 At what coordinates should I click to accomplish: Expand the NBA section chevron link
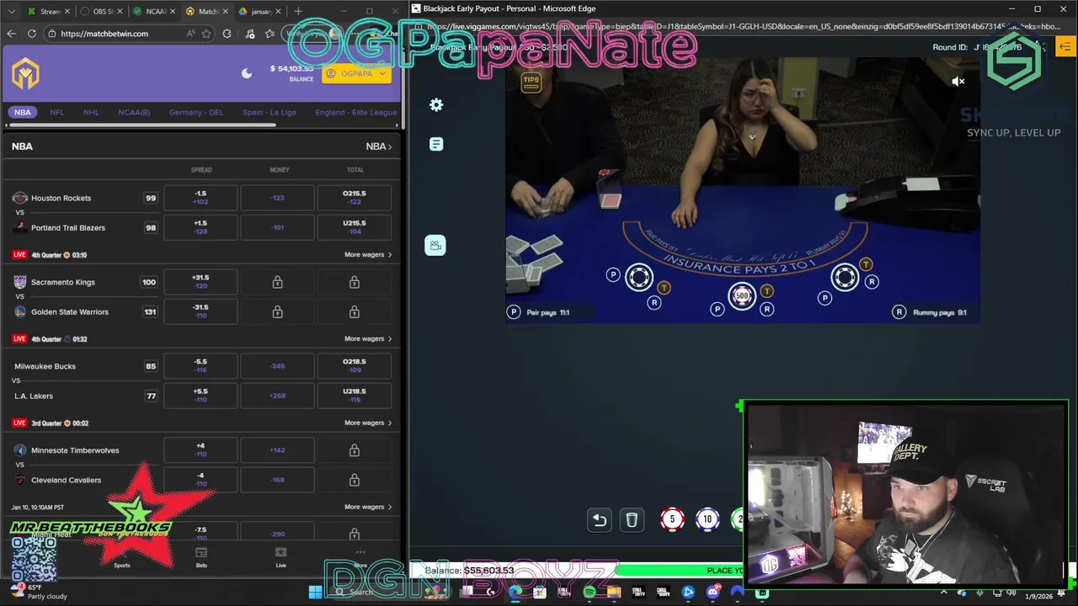click(x=379, y=146)
